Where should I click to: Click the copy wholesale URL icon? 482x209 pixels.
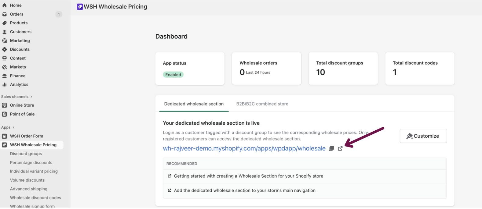331,149
